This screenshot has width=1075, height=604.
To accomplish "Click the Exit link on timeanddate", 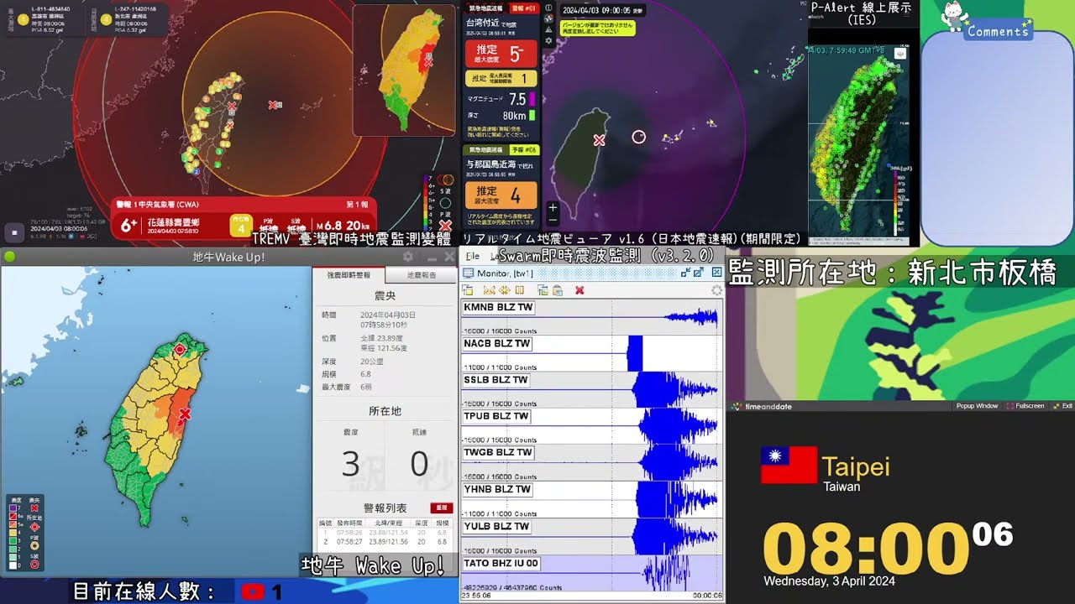I will (1062, 406).
